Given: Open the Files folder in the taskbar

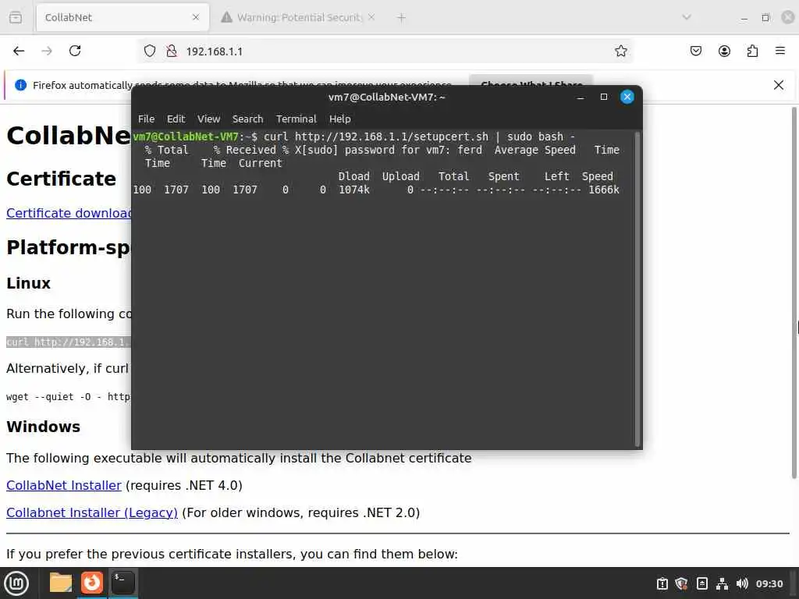Looking at the screenshot, I should coord(61,583).
